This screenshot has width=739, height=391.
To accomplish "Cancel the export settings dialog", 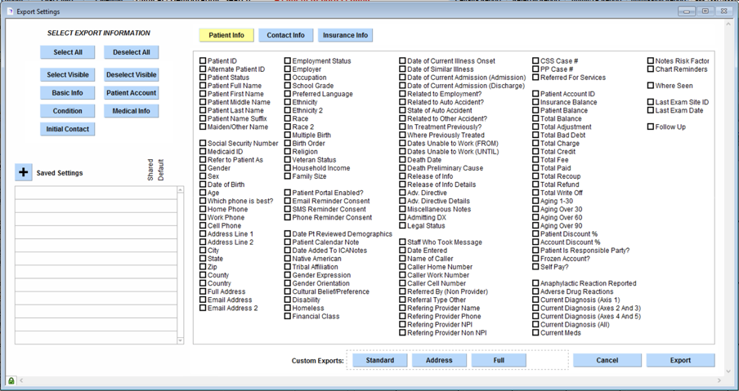I will click(x=607, y=360).
